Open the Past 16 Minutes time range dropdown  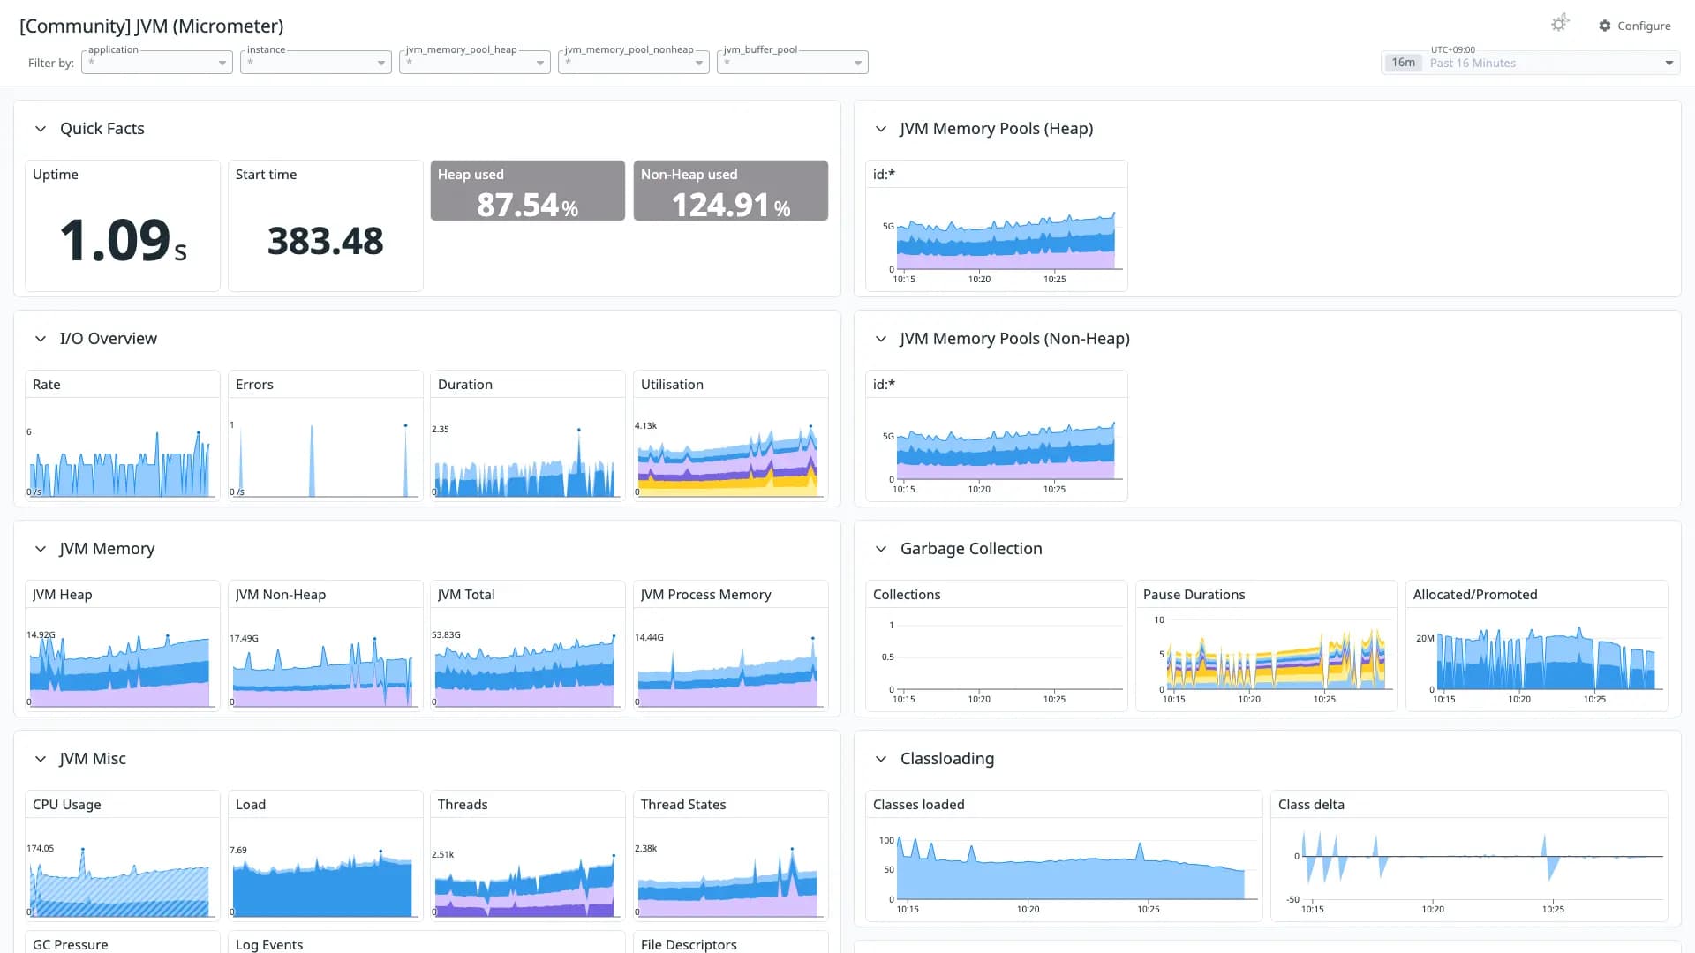coord(1531,63)
